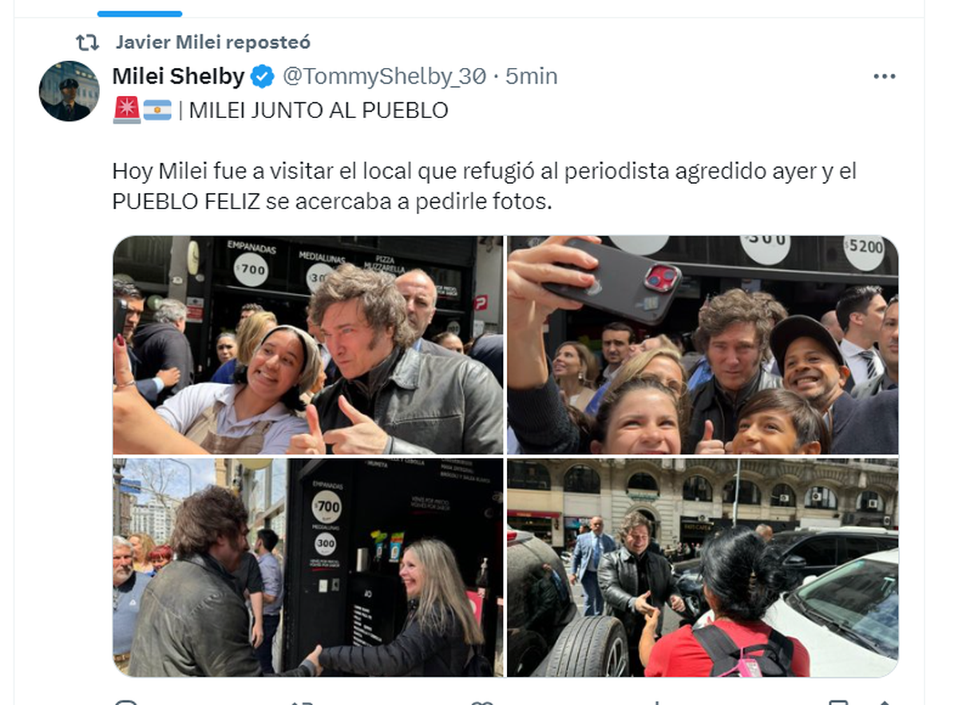Click the tweet text about the journalist
Image resolution: width=958 pixels, height=705 pixels.
pos(484,187)
